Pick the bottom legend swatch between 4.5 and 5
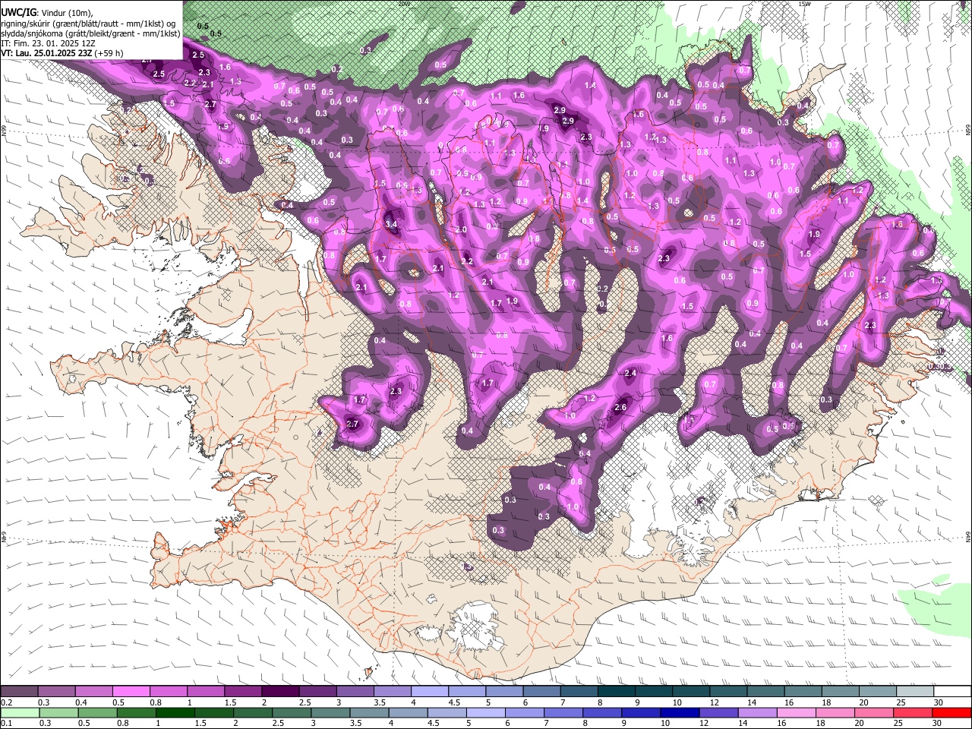This screenshot has height=729, width=972. click(447, 712)
